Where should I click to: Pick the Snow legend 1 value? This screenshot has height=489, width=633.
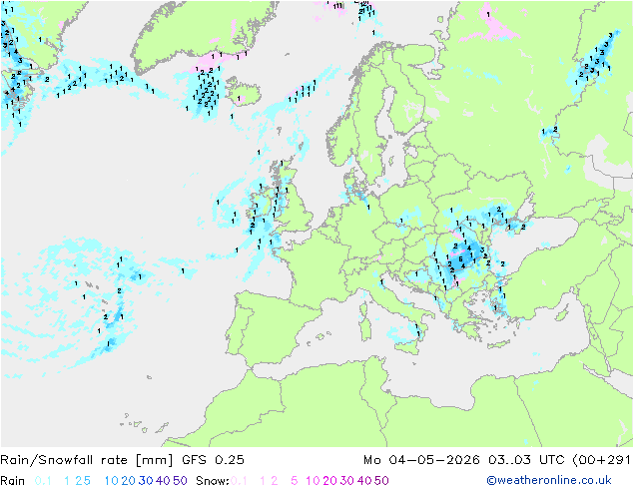[263, 481]
